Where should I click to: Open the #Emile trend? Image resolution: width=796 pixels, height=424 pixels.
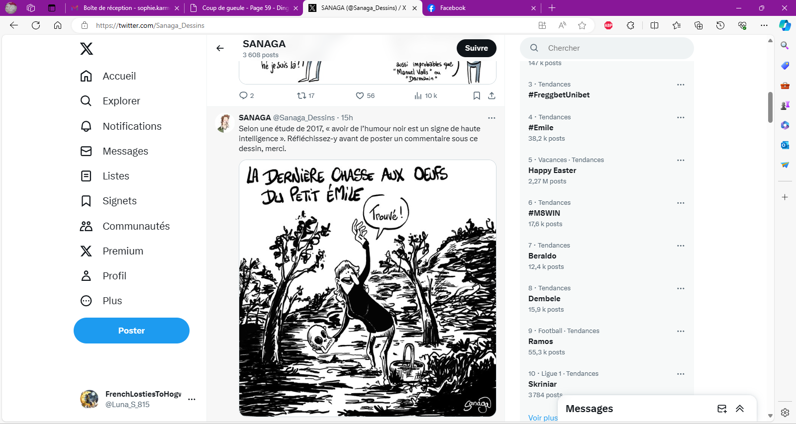(541, 128)
